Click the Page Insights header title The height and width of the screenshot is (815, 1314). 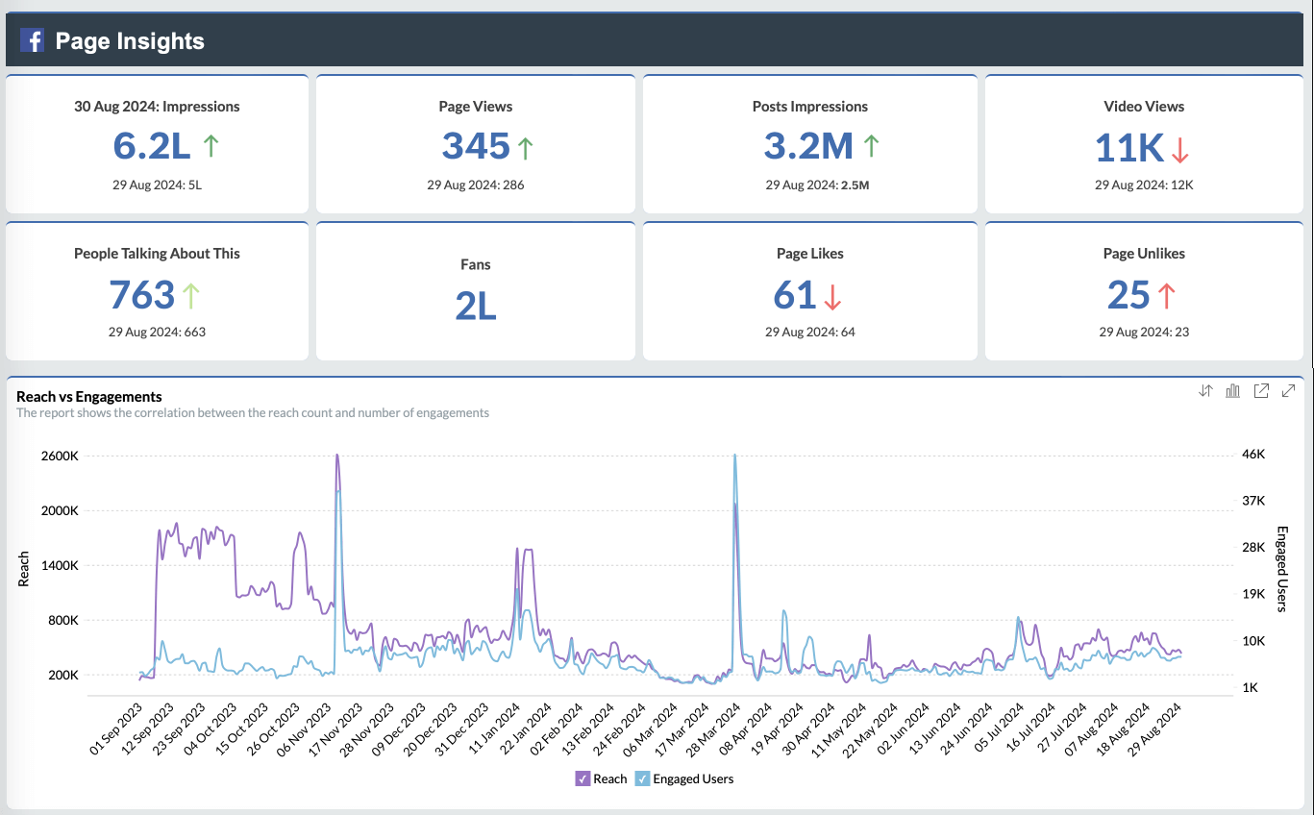(130, 41)
